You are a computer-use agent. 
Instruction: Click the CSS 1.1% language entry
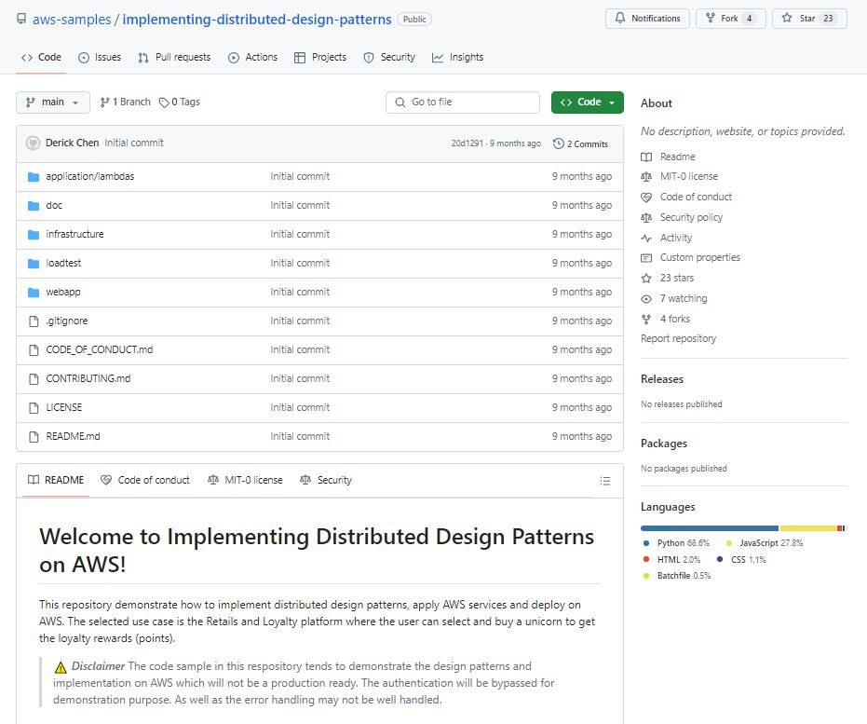click(741, 560)
